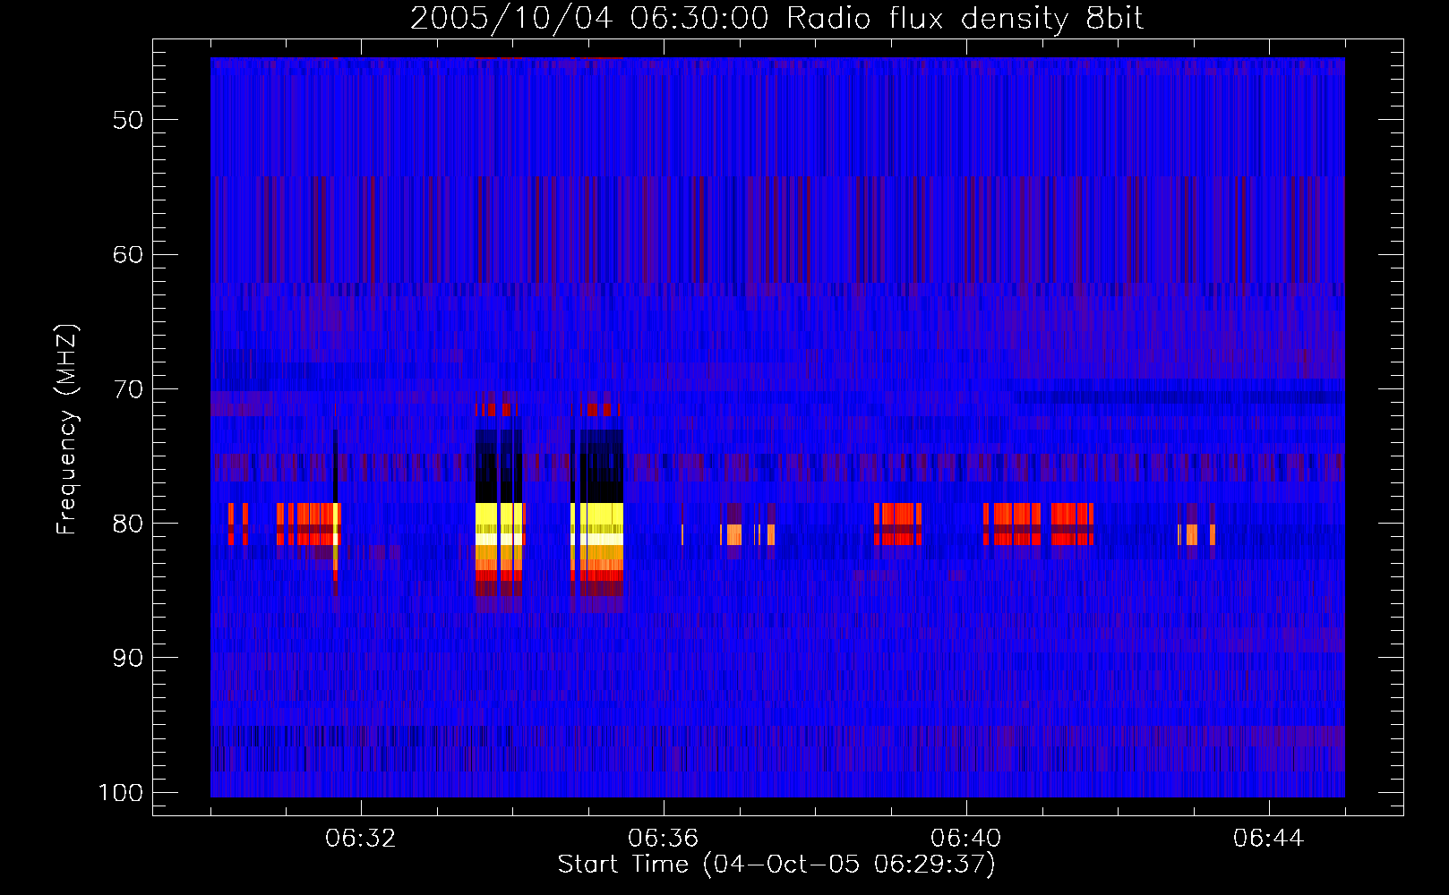Click the 100 frequency tick label
The width and height of the screenshot is (1449, 895).
(121, 793)
